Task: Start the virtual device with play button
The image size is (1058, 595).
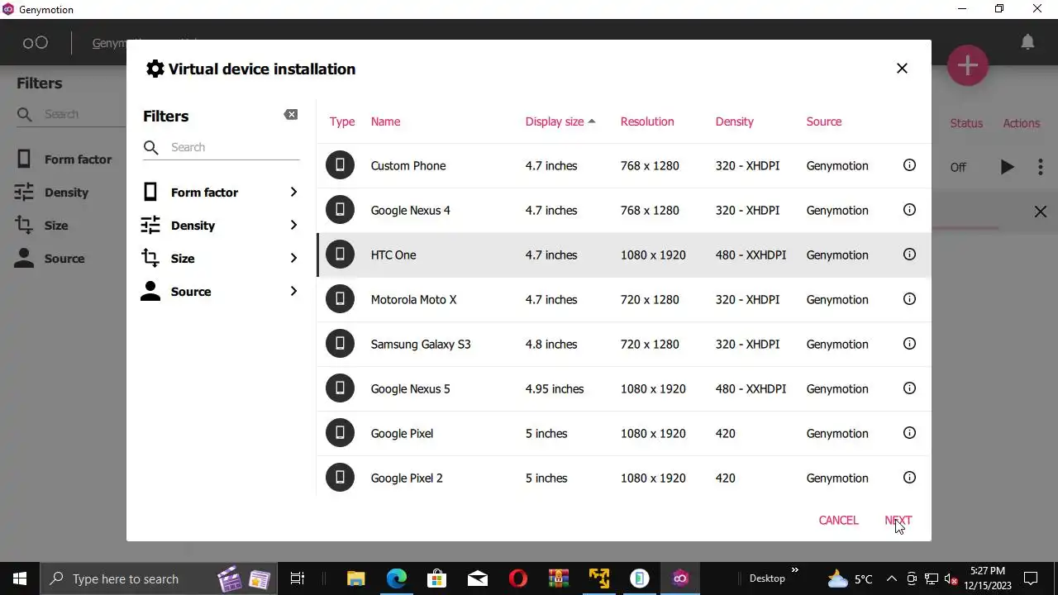Action: coord(1007,167)
